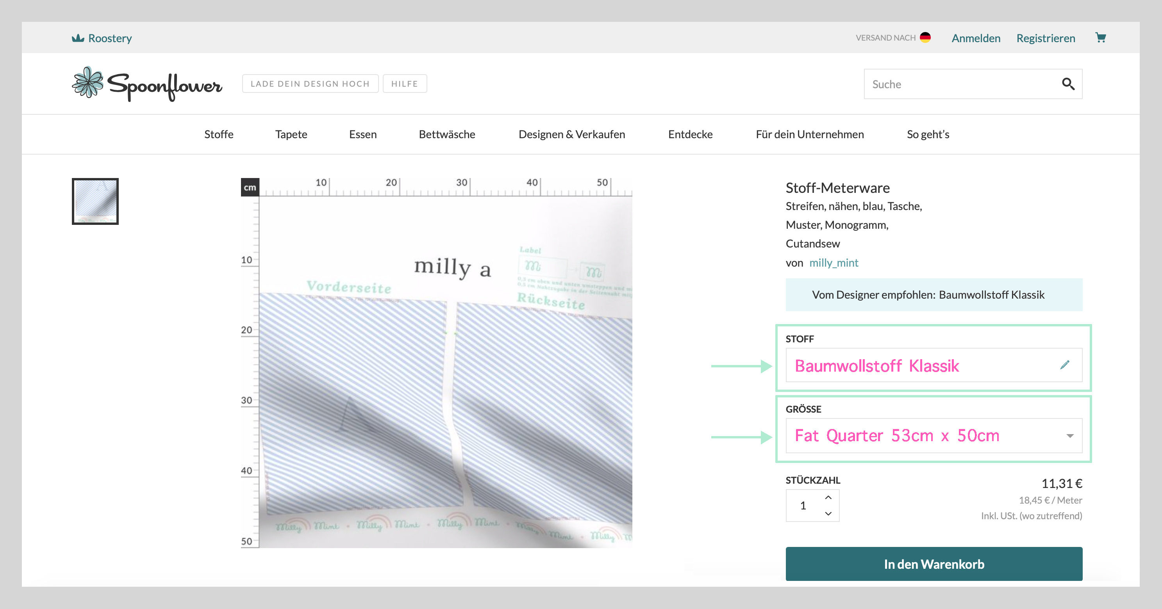Decrease quantity with down arrow

pos(828,513)
